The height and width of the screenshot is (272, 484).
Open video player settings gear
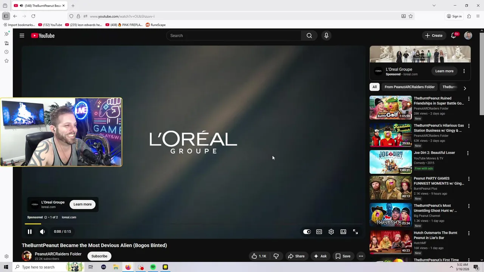coord(331,232)
